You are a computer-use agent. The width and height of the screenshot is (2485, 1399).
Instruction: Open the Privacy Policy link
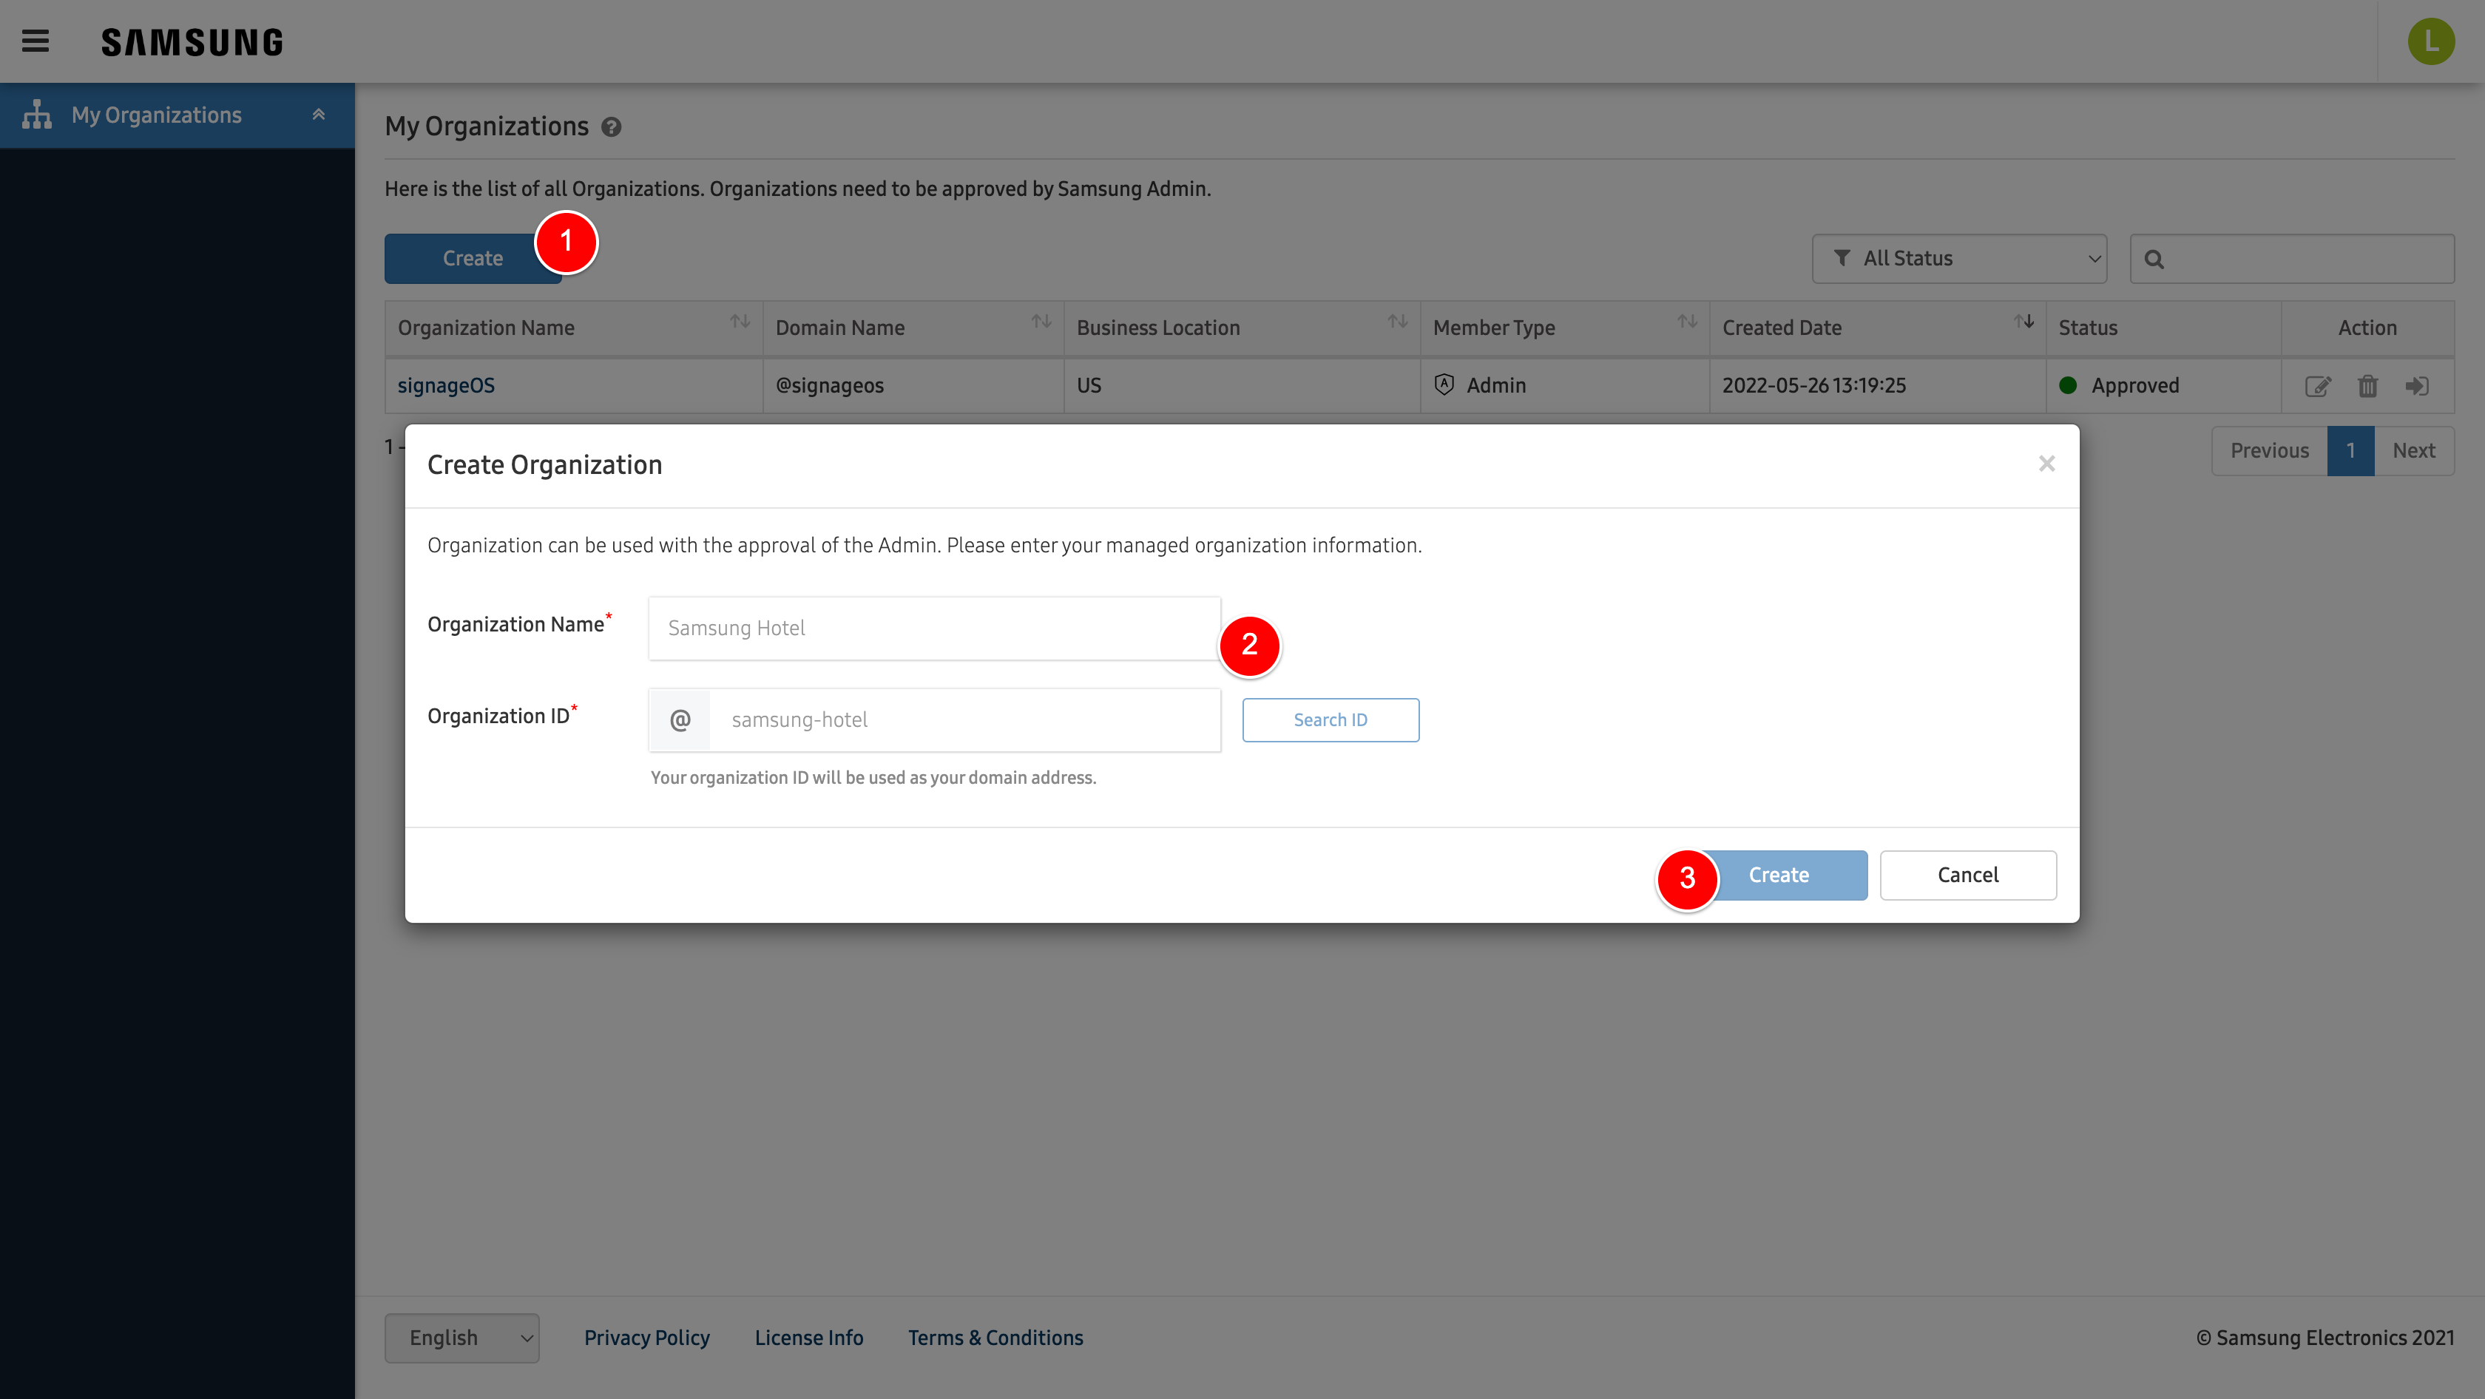[x=646, y=1338]
